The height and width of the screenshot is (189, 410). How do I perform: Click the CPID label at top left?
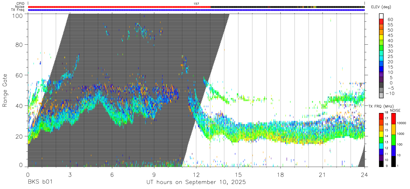[20, 4]
